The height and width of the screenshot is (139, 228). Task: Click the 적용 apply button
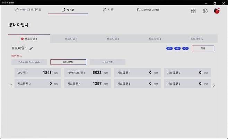(203, 49)
